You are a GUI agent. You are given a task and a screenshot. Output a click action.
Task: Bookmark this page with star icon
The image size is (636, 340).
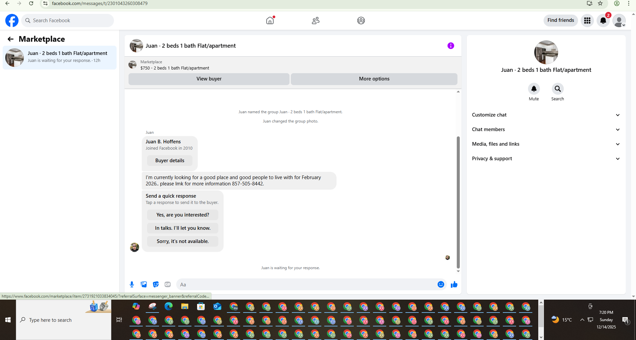click(600, 3)
